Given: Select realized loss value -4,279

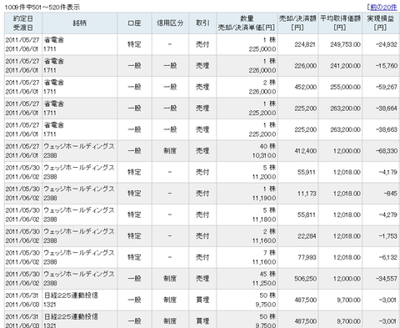Looking at the screenshot, I should click(387, 214).
